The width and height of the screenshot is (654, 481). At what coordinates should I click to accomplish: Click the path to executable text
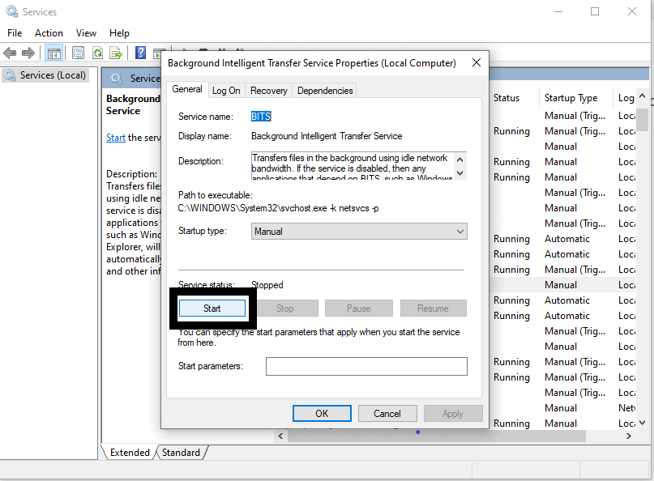[278, 208]
